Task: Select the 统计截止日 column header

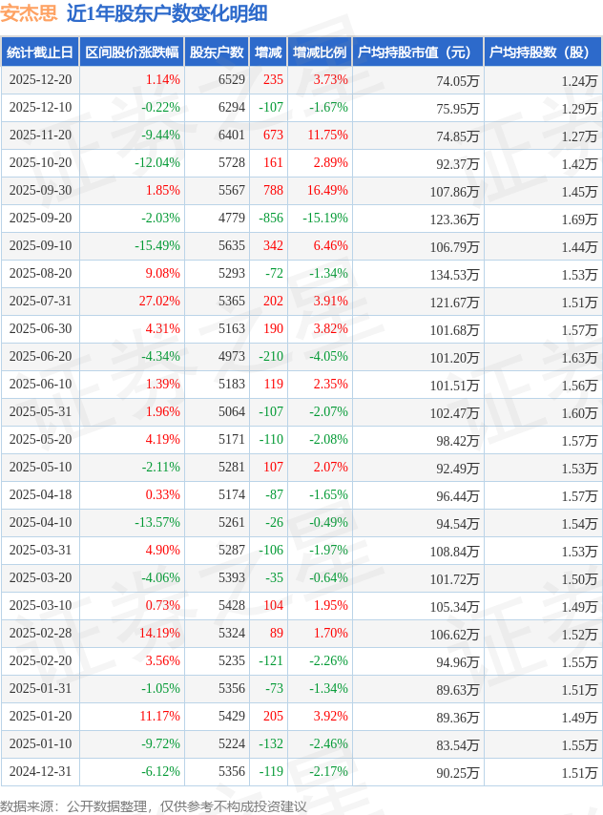Action: 40,52
